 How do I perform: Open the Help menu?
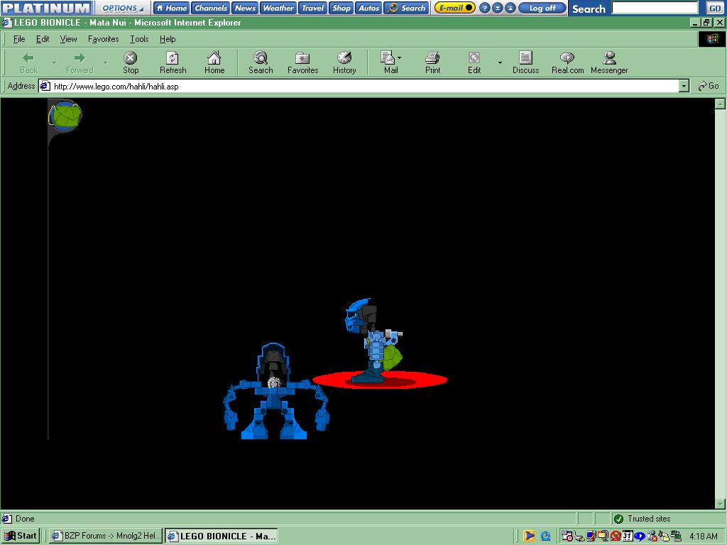click(168, 39)
